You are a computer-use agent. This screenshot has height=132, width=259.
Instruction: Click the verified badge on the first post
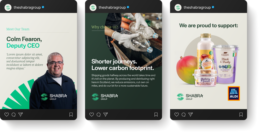click(43, 7)
